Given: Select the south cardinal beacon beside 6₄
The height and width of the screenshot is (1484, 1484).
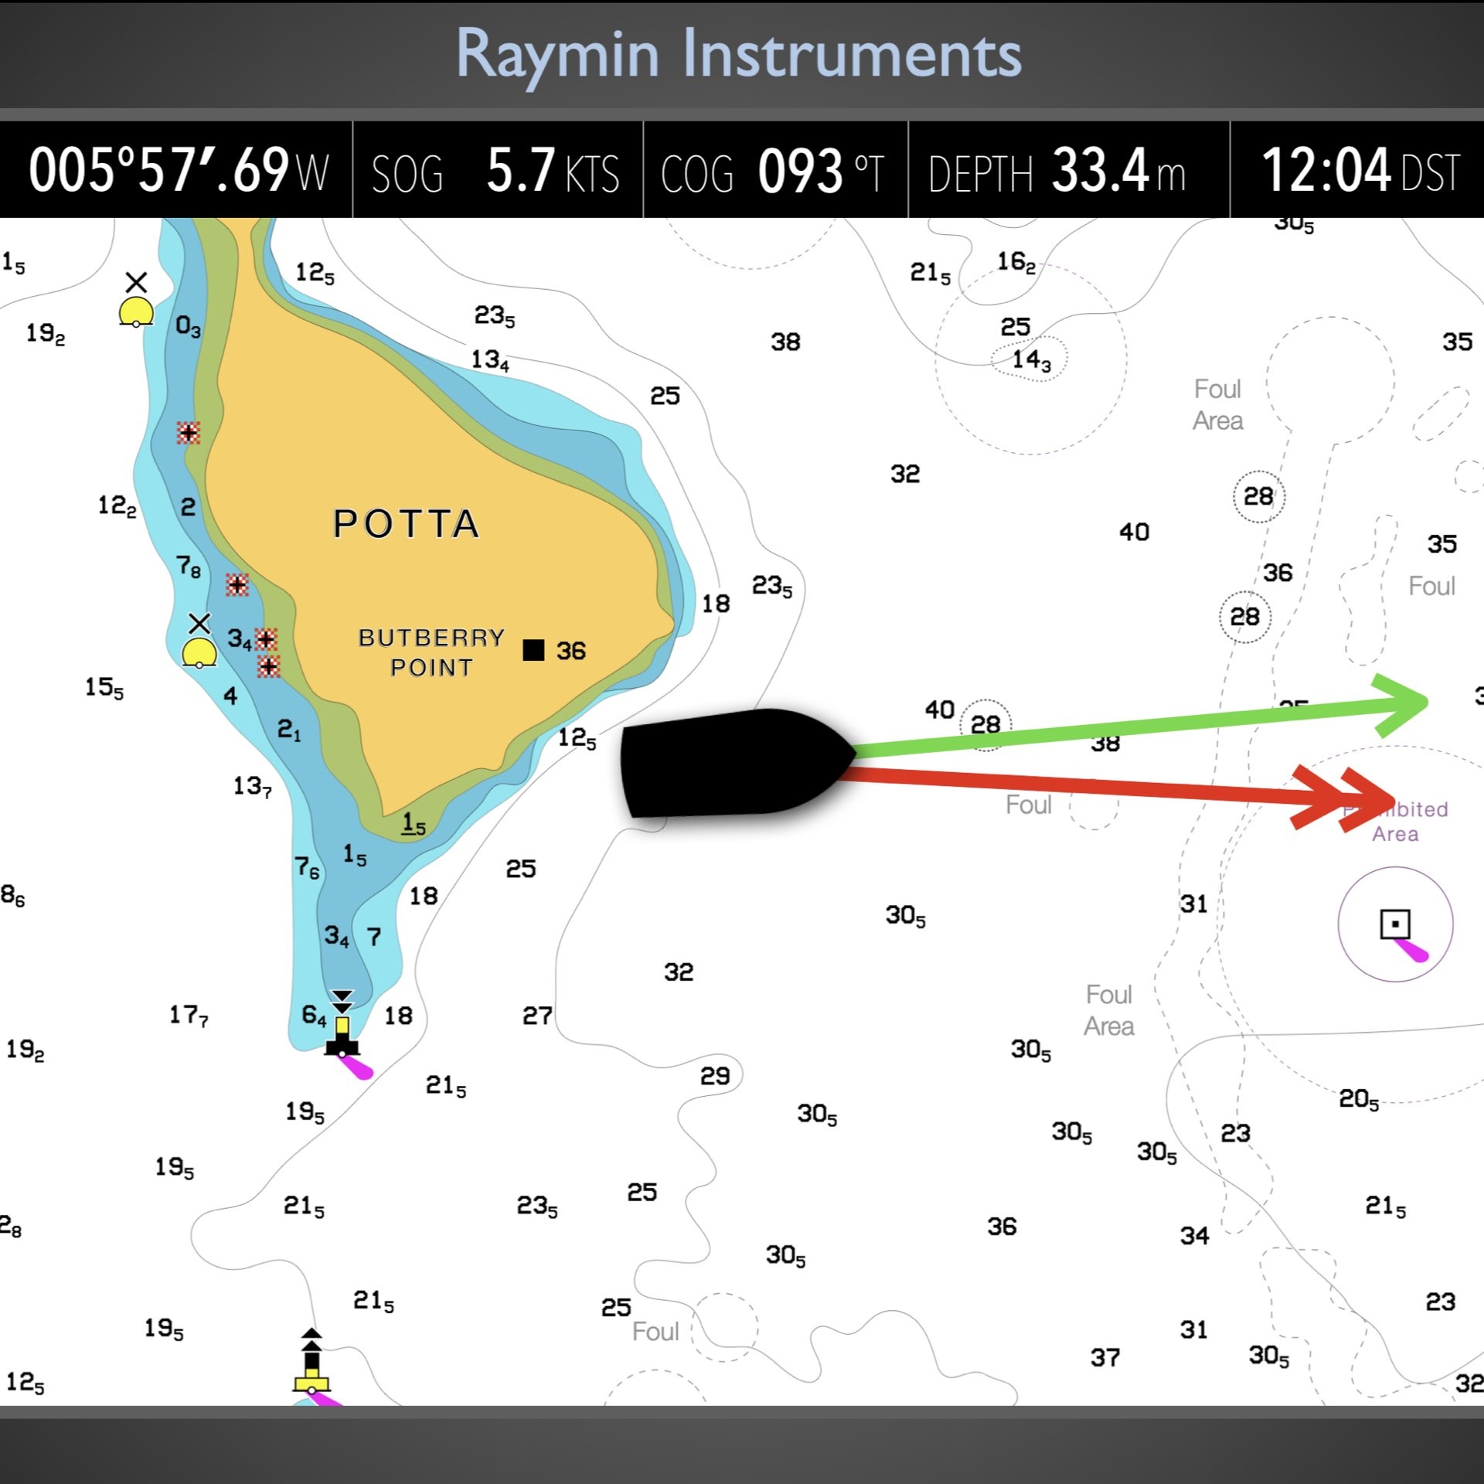Looking at the screenshot, I should 342,1024.
